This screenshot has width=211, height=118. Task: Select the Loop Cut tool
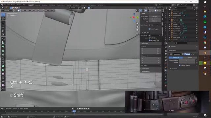(3, 58)
